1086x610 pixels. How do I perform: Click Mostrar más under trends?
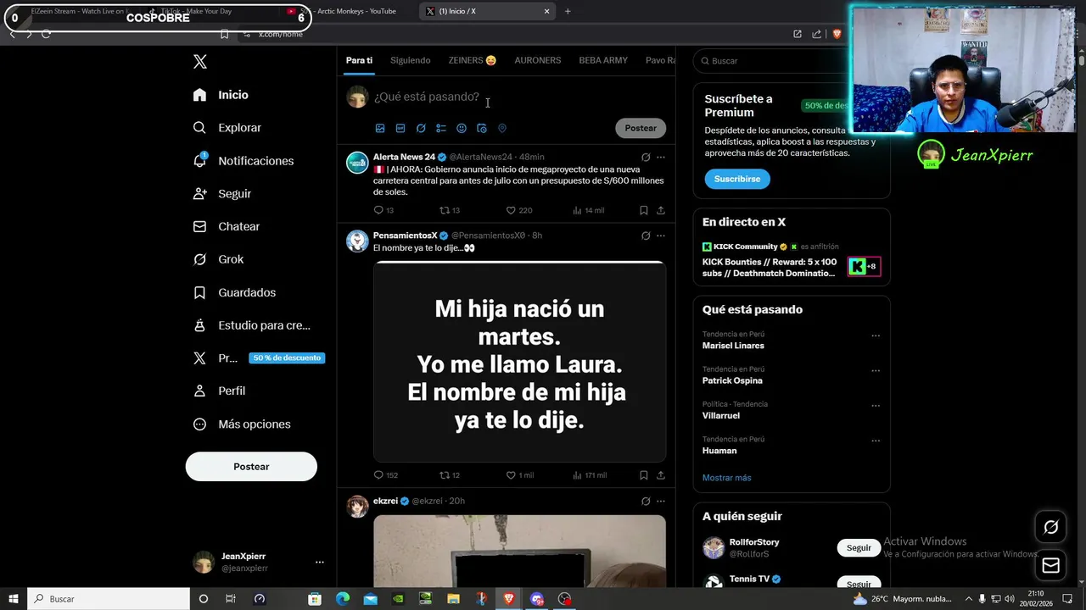pyautogui.click(x=726, y=478)
